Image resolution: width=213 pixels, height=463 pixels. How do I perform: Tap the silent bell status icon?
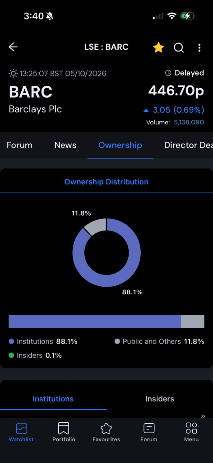click(50, 16)
